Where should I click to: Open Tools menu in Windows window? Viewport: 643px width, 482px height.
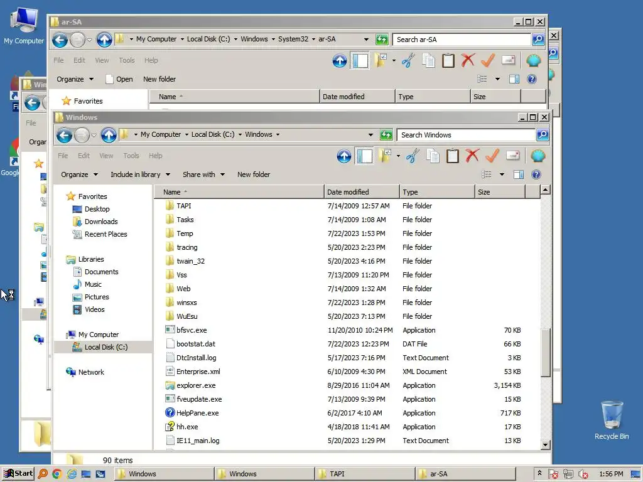(x=131, y=156)
